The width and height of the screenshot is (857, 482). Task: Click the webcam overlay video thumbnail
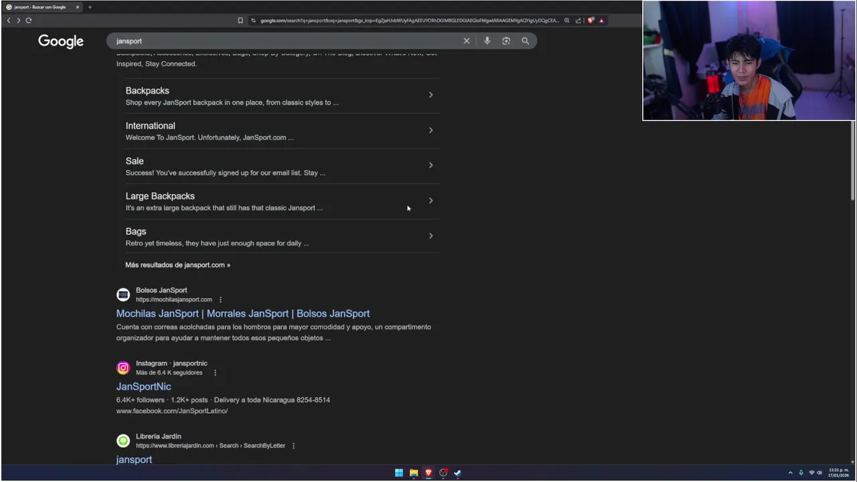click(749, 60)
